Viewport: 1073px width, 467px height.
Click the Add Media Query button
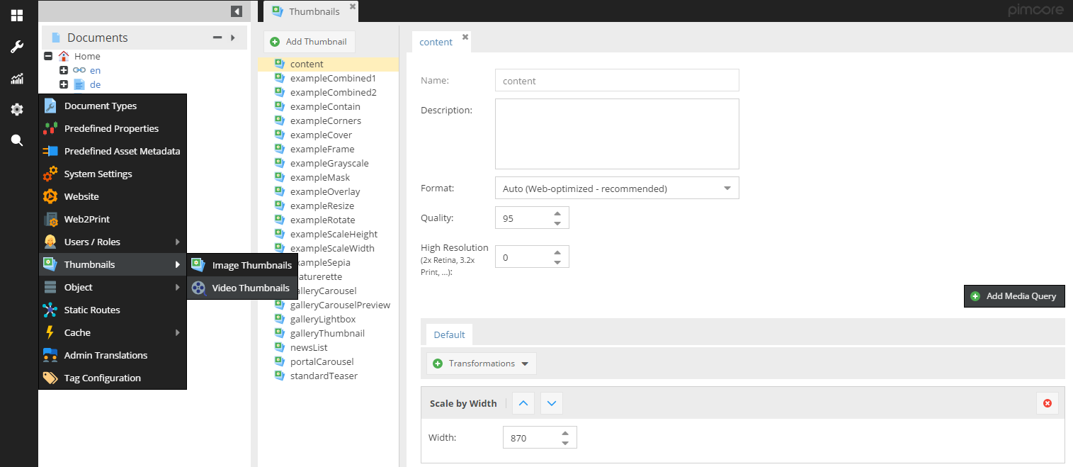(x=1014, y=296)
